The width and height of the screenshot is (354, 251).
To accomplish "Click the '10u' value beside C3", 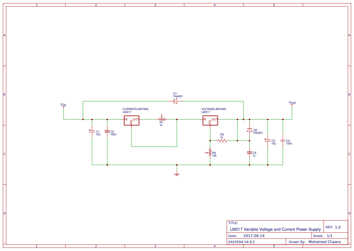I will (274, 143).
